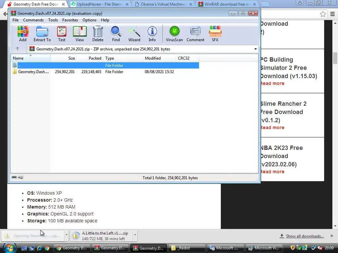Viewport: 338px width, 253px height.
Task: Sort by Name column header
Action: click(x=31, y=58)
